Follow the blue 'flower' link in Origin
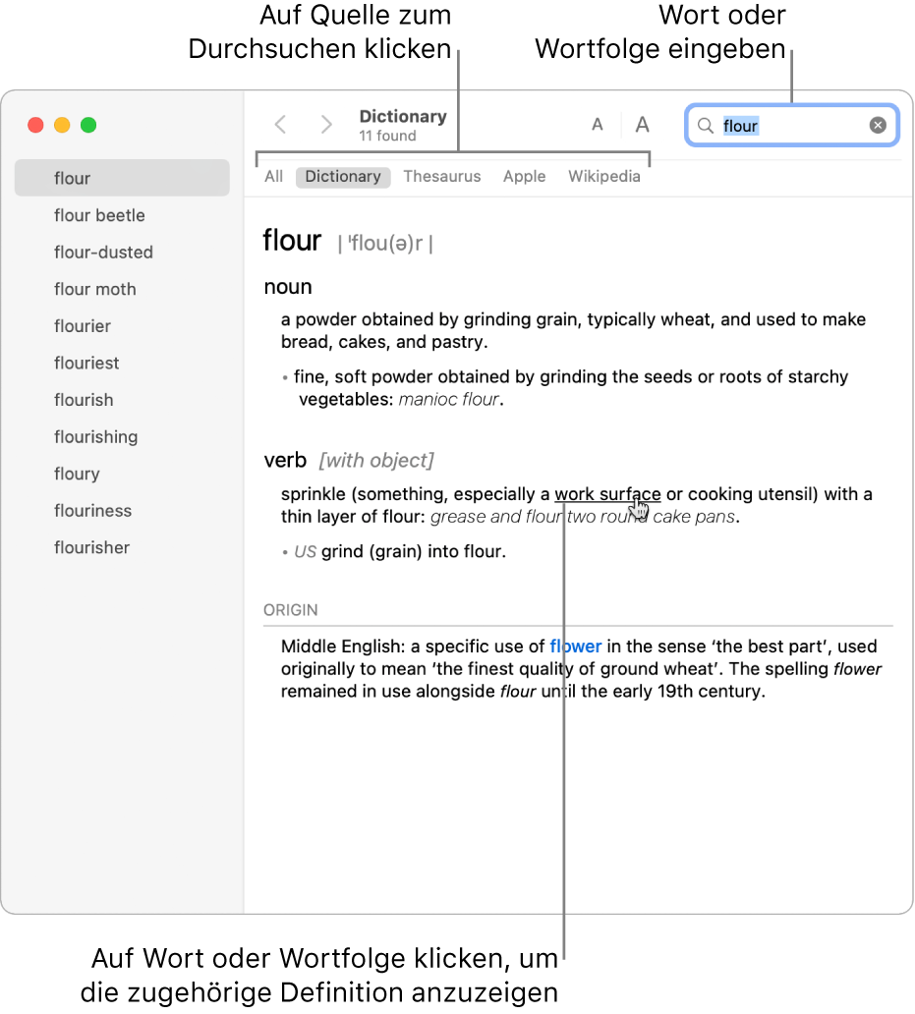 (576, 647)
